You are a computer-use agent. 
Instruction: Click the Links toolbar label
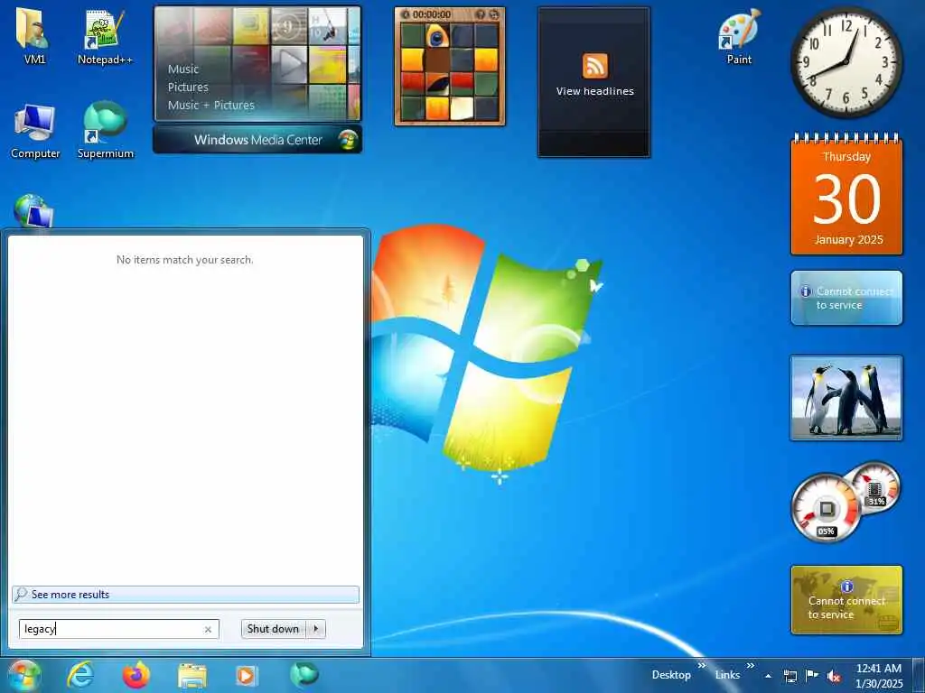(x=727, y=675)
